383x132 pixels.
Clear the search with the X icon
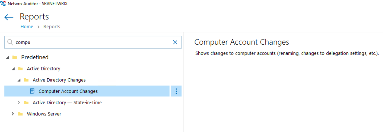175,42
